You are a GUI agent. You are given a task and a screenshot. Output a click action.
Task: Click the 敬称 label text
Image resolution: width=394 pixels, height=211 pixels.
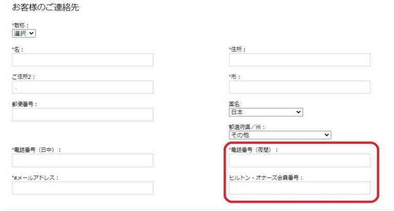(21, 25)
